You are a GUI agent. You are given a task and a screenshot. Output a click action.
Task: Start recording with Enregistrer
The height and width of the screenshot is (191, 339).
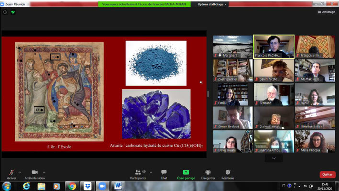[208, 174]
